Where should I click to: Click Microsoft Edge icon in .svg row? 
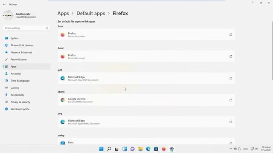coord(63,122)
